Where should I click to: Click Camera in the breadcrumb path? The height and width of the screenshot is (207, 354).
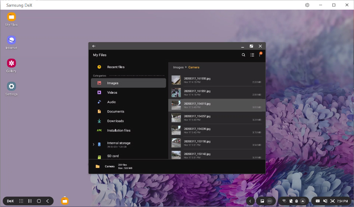pos(194,67)
